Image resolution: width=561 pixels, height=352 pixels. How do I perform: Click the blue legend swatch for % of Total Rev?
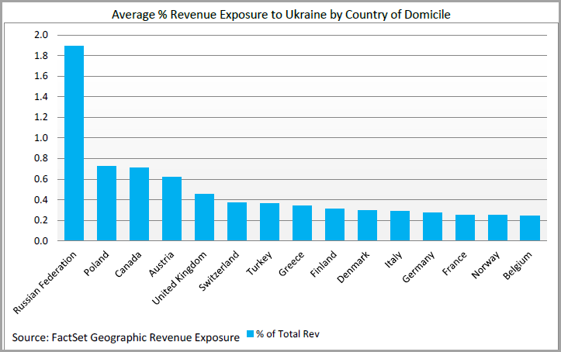[250, 333]
